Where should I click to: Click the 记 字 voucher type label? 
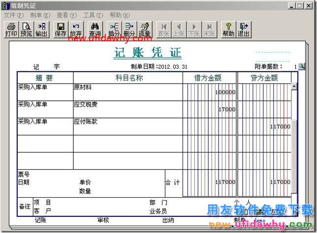tap(46, 67)
